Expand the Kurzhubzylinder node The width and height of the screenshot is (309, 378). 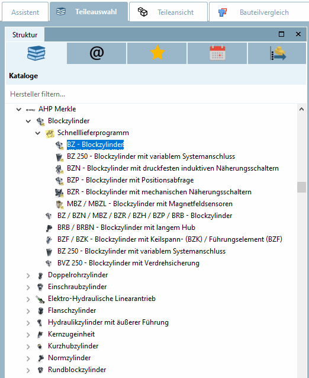click(x=28, y=347)
